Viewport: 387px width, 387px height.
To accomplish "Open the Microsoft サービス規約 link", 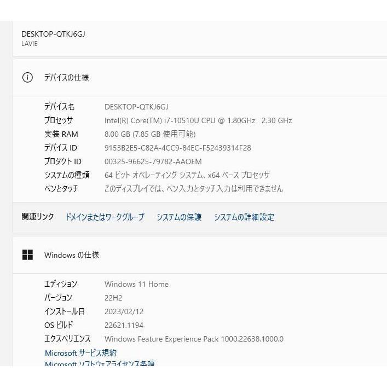I will click(80, 353).
